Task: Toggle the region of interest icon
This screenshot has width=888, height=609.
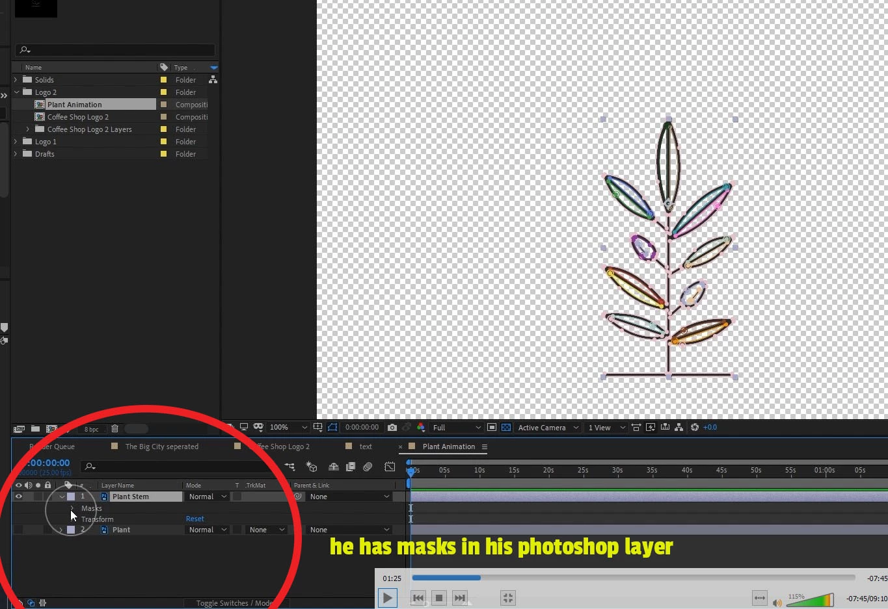Action: click(x=492, y=428)
